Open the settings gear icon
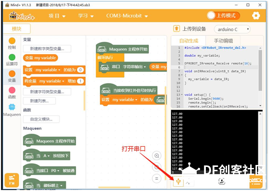269x191 pixels. 256,16
